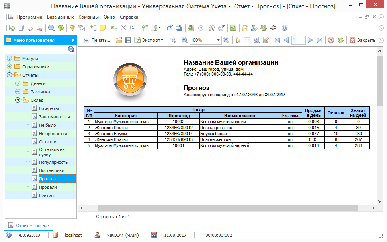Click the users group icon
Image resolution: width=387 pixels, height=242 pixels.
[x=264, y=28]
